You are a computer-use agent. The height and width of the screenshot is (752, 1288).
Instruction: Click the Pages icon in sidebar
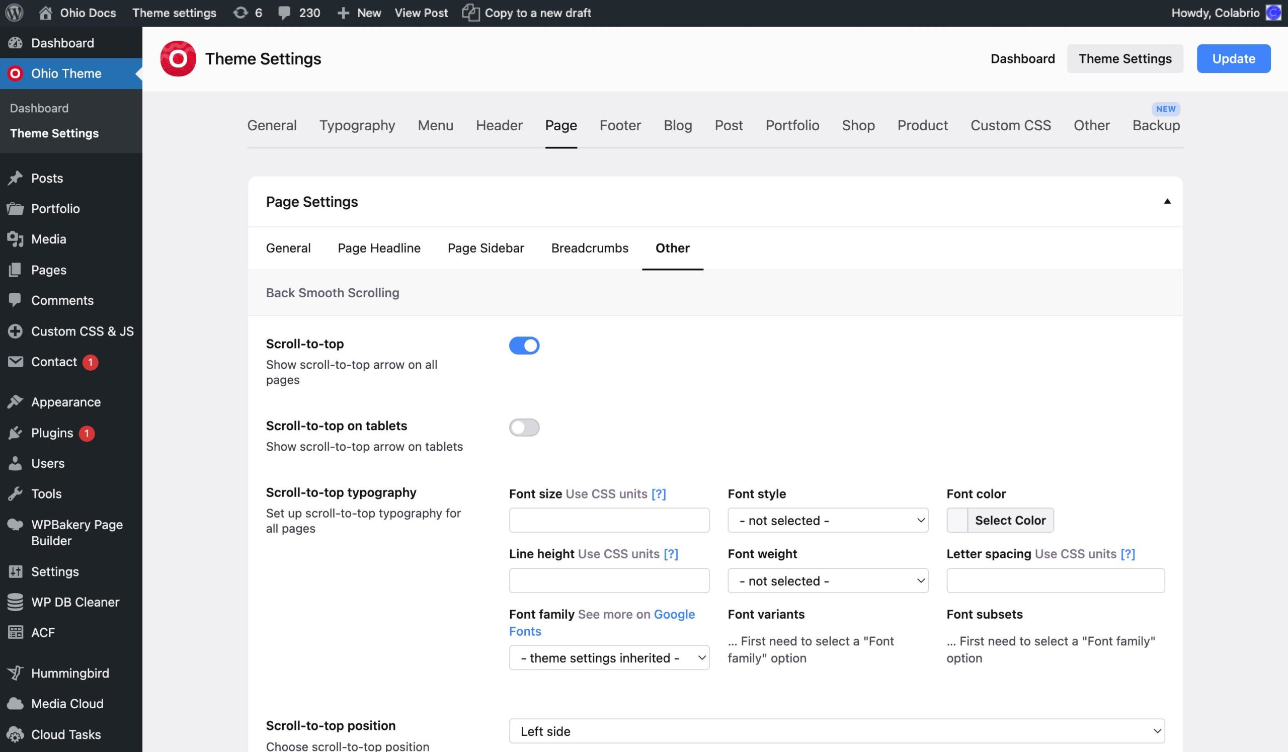[15, 270]
